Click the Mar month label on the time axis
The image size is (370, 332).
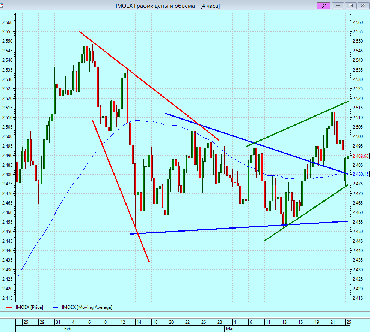(230, 329)
